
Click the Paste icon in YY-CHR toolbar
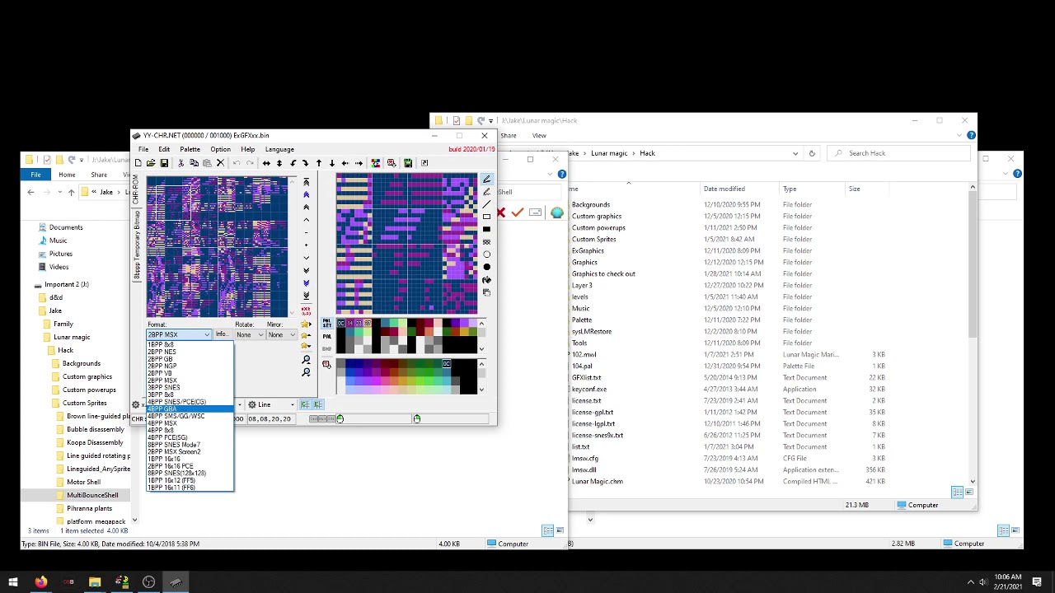(x=207, y=163)
